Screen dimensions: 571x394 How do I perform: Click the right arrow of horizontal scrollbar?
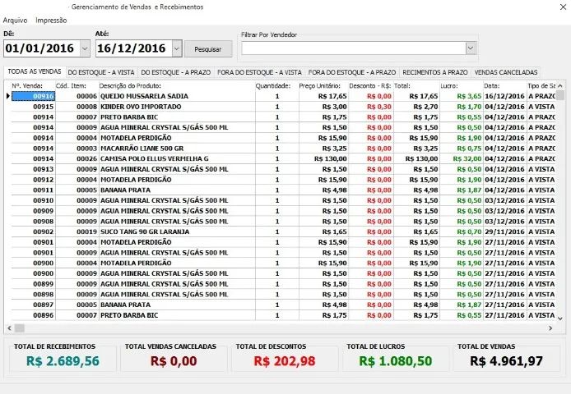(550, 328)
